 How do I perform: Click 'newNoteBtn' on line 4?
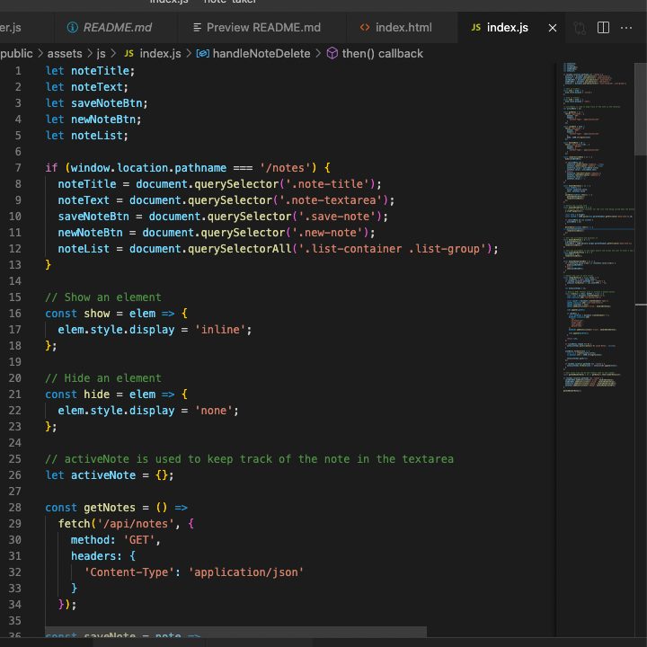(x=103, y=120)
